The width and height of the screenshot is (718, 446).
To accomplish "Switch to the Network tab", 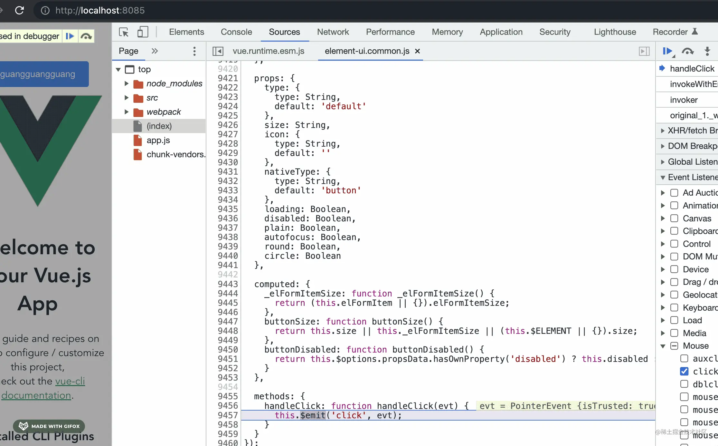I will (x=333, y=32).
